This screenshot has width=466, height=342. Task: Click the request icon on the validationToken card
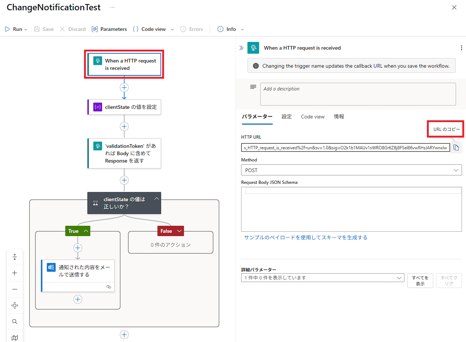pos(98,146)
